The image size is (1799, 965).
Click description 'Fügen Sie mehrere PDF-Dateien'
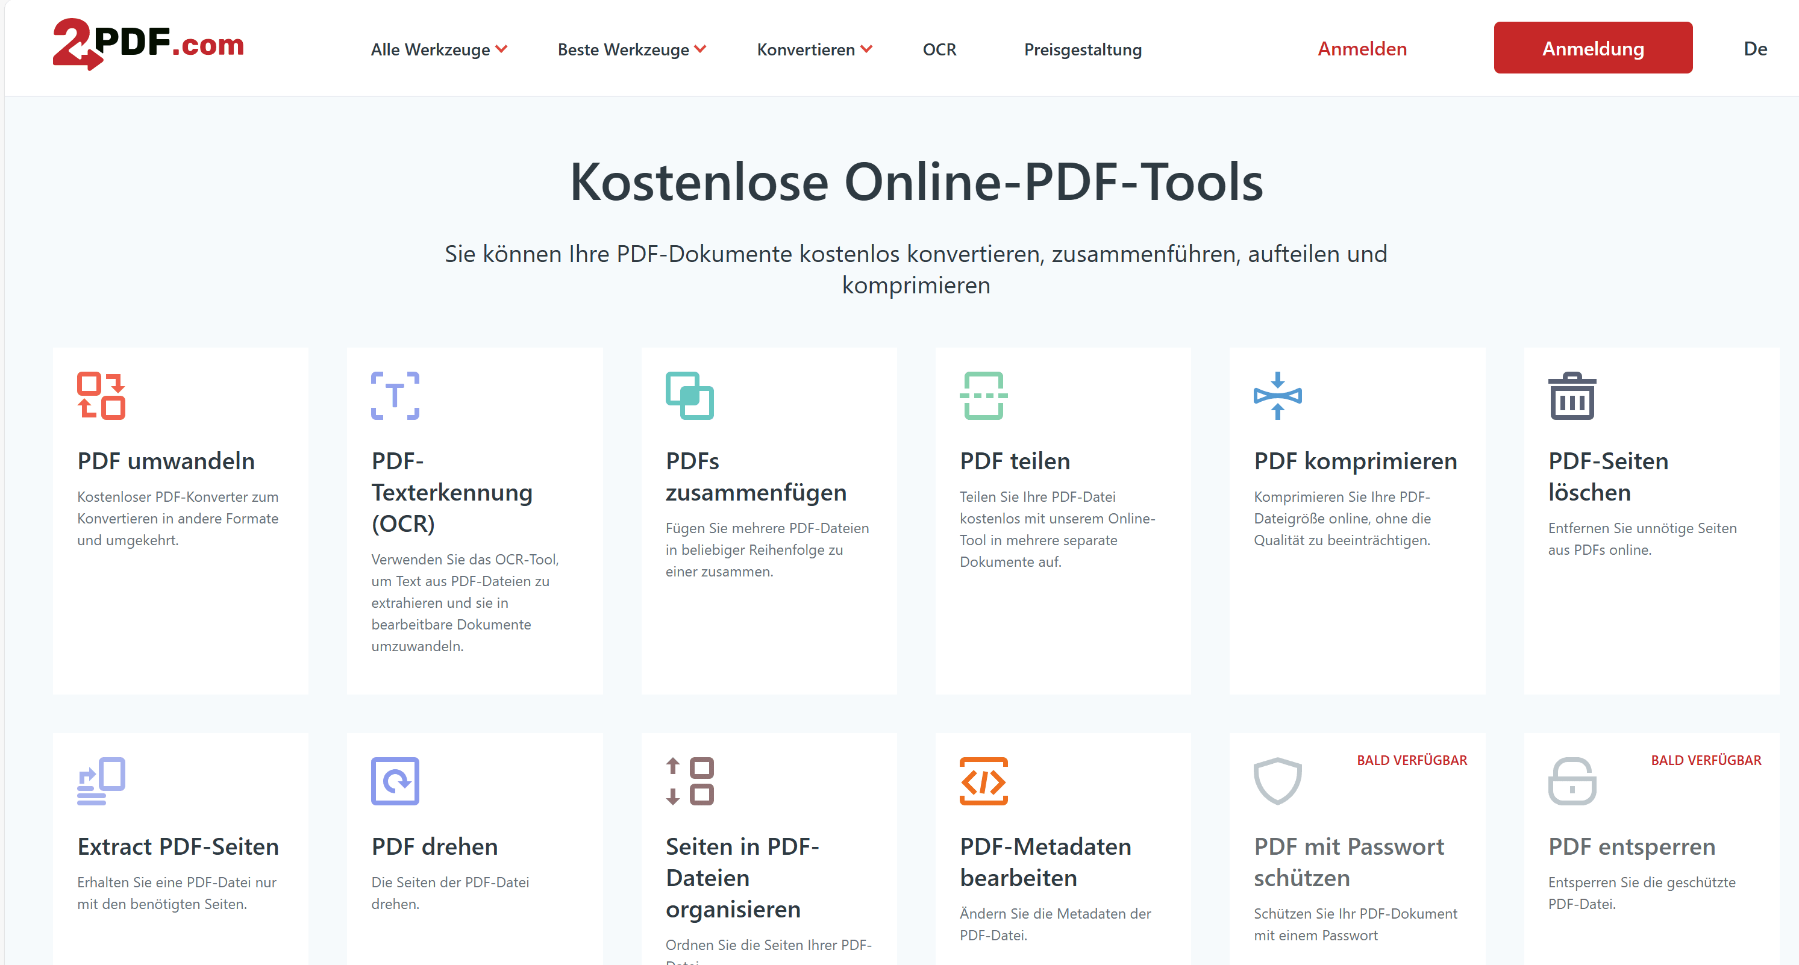pos(767,549)
